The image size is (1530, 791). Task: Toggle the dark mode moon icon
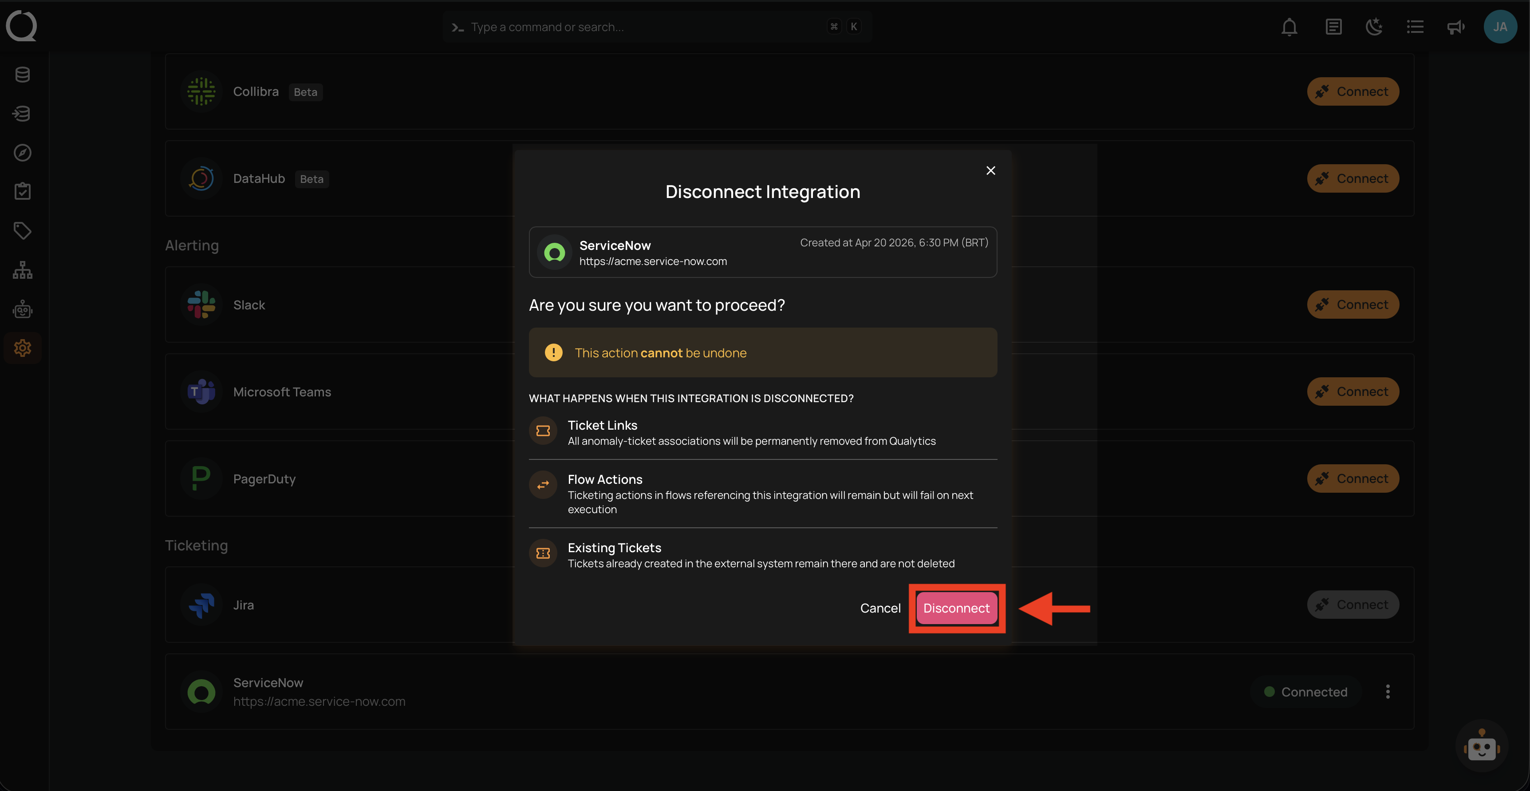(1374, 27)
